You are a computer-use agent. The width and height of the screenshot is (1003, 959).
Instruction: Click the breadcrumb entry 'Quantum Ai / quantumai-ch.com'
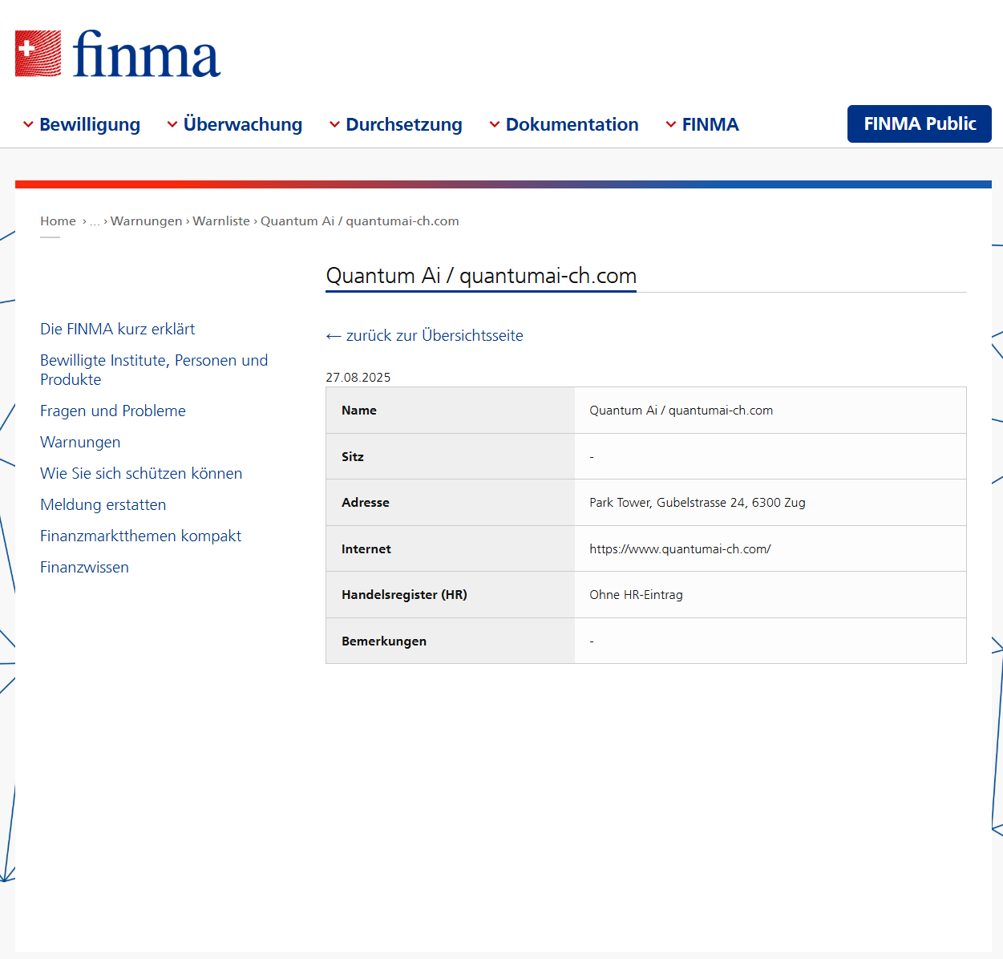pyautogui.click(x=360, y=221)
